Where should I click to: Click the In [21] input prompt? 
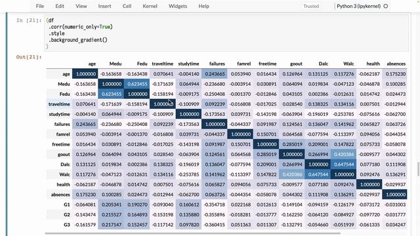pyautogui.click(x=29, y=20)
